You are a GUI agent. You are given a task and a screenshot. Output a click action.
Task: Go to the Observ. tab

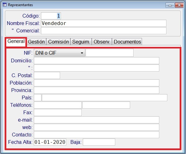[x=102, y=42]
